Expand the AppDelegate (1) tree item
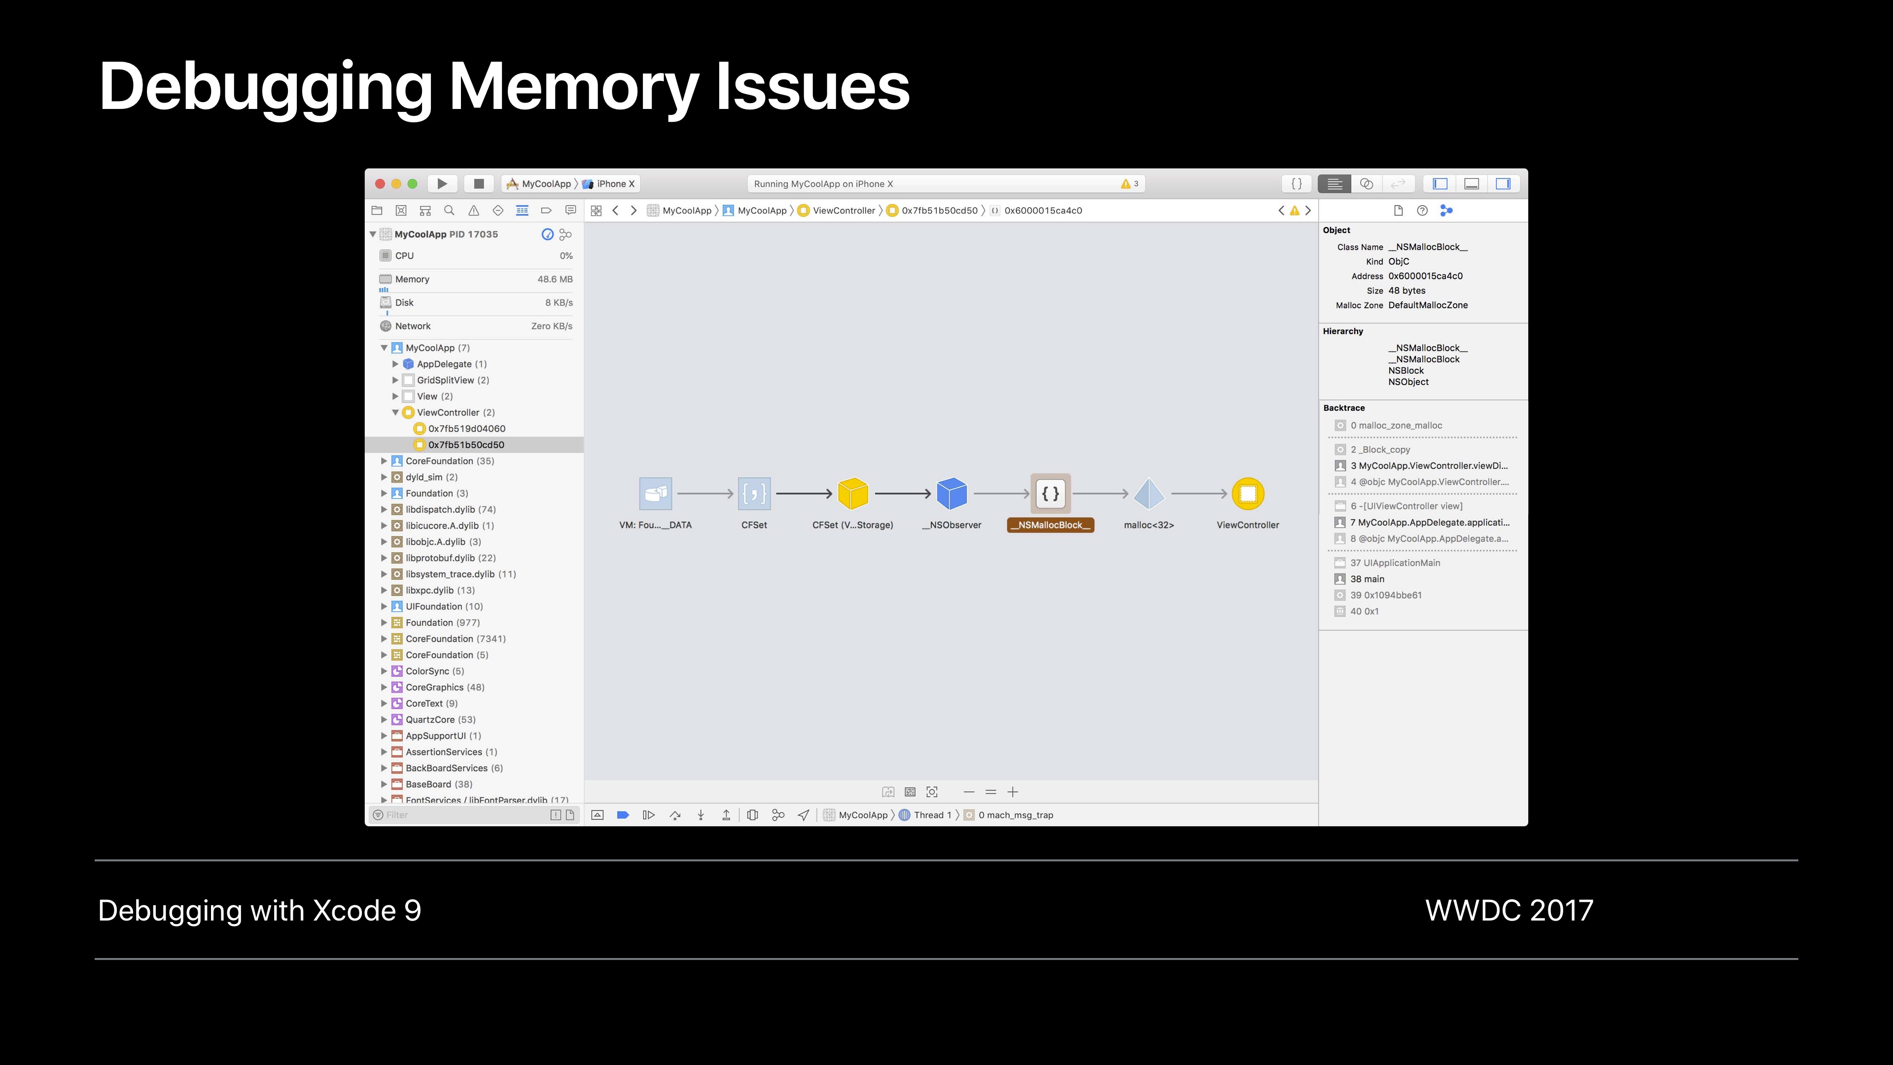This screenshot has height=1065, width=1893. pos(395,364)
